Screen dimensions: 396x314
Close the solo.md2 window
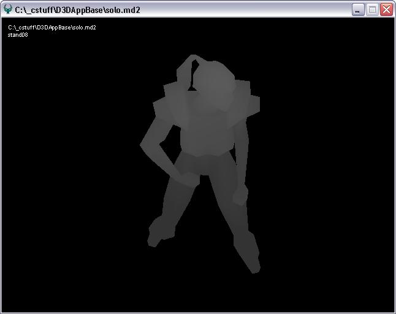(386, 10)
